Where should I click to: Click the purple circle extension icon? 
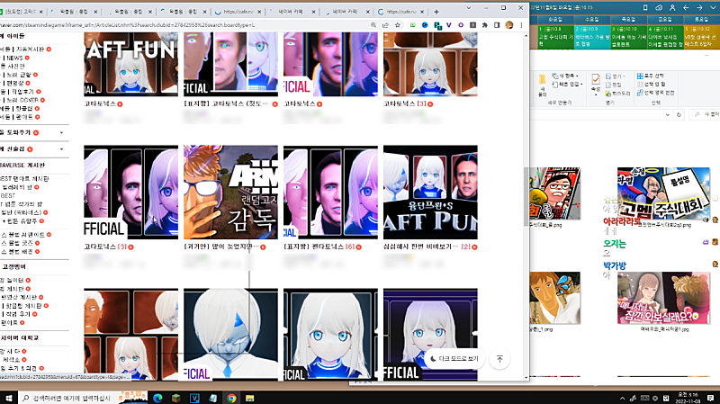461,25
